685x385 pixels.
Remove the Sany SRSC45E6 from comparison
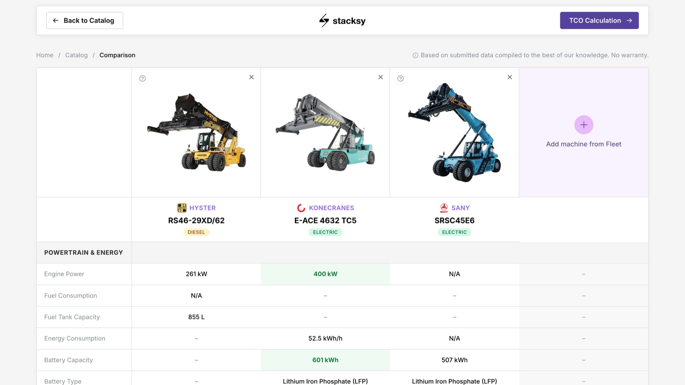click(x=510, y=77)
